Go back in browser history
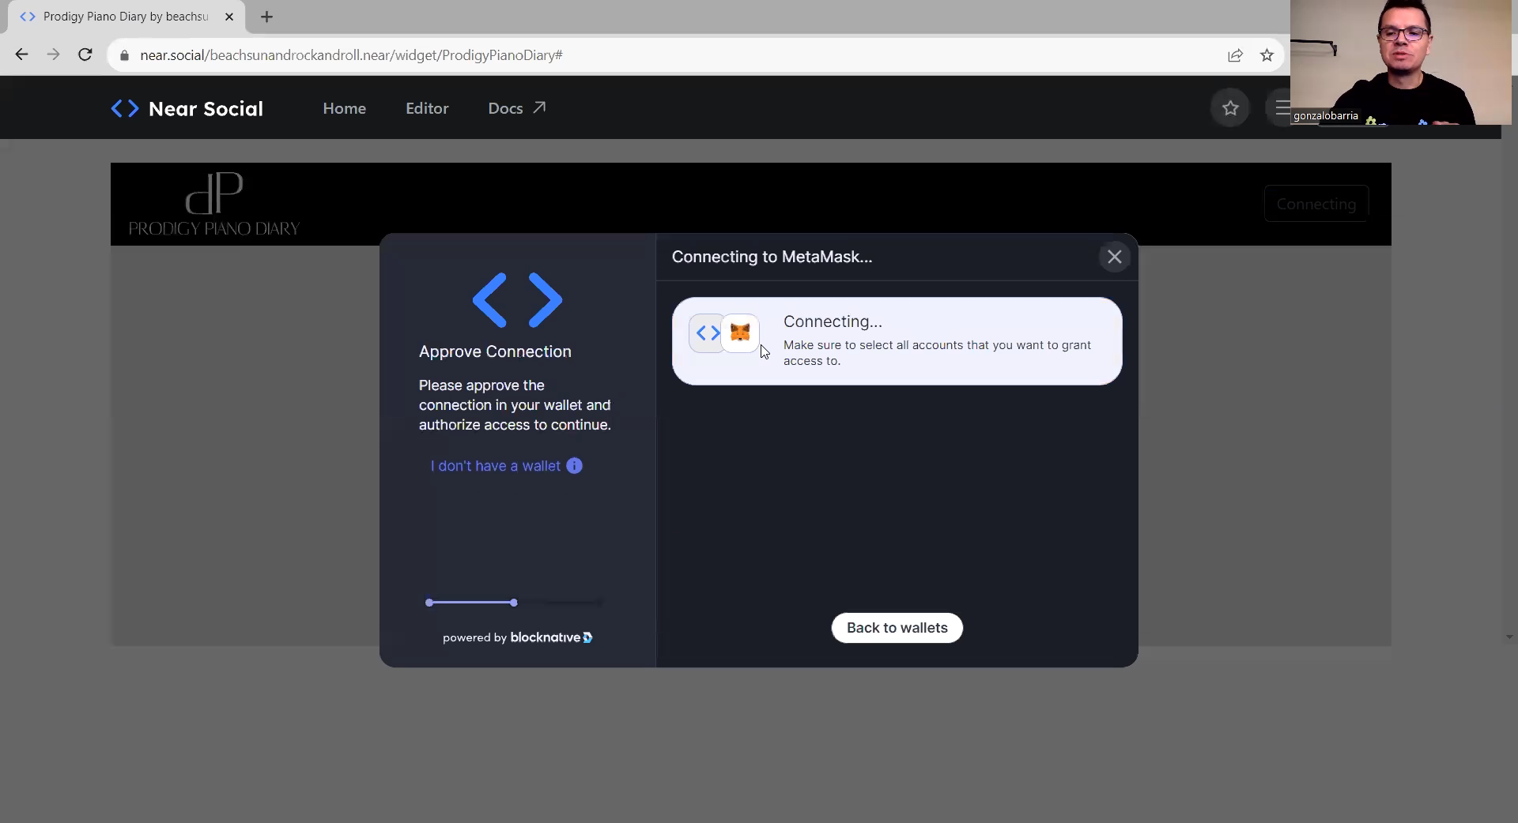 [x=21, y=54]
